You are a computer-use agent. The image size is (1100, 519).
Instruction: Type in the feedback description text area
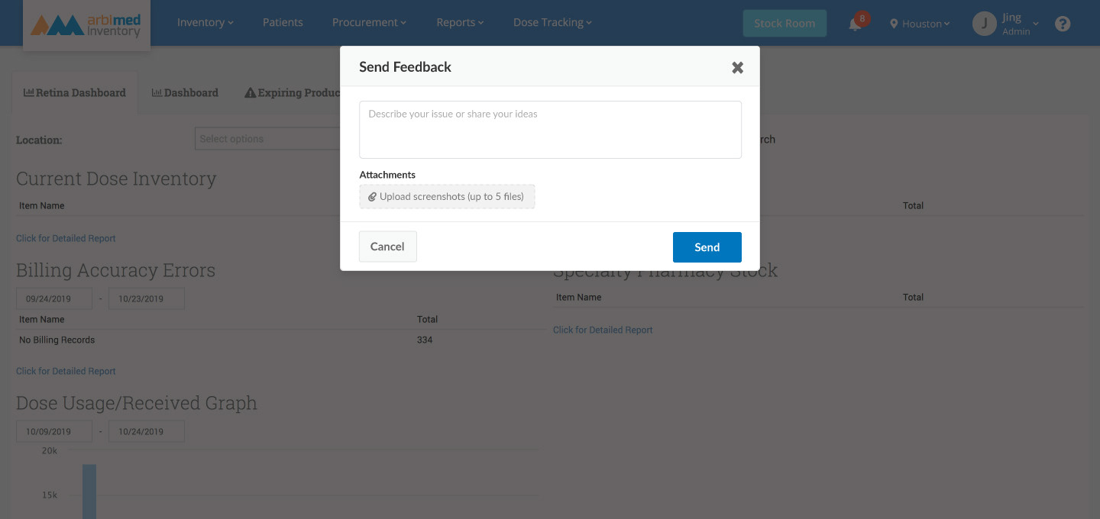pyautogui.click(x=550, y=130)
